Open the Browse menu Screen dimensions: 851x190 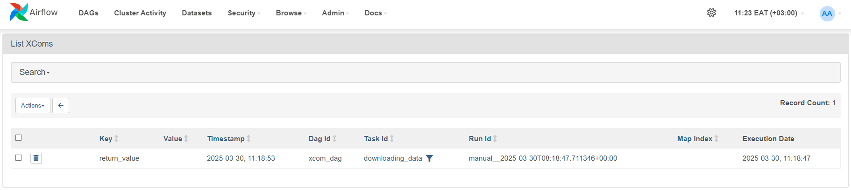[x=291, y=13]
